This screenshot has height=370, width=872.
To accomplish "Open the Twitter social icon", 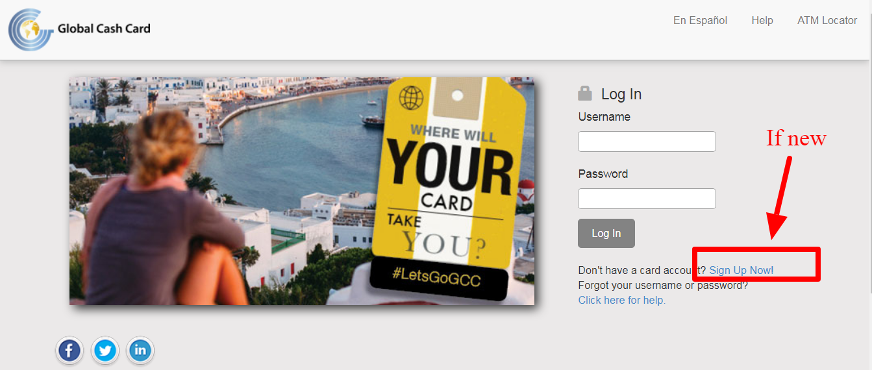I will 105,351.
